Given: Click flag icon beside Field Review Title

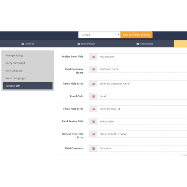Looking at the screenshot, I should pyautogui.click(x=93, y=122).
